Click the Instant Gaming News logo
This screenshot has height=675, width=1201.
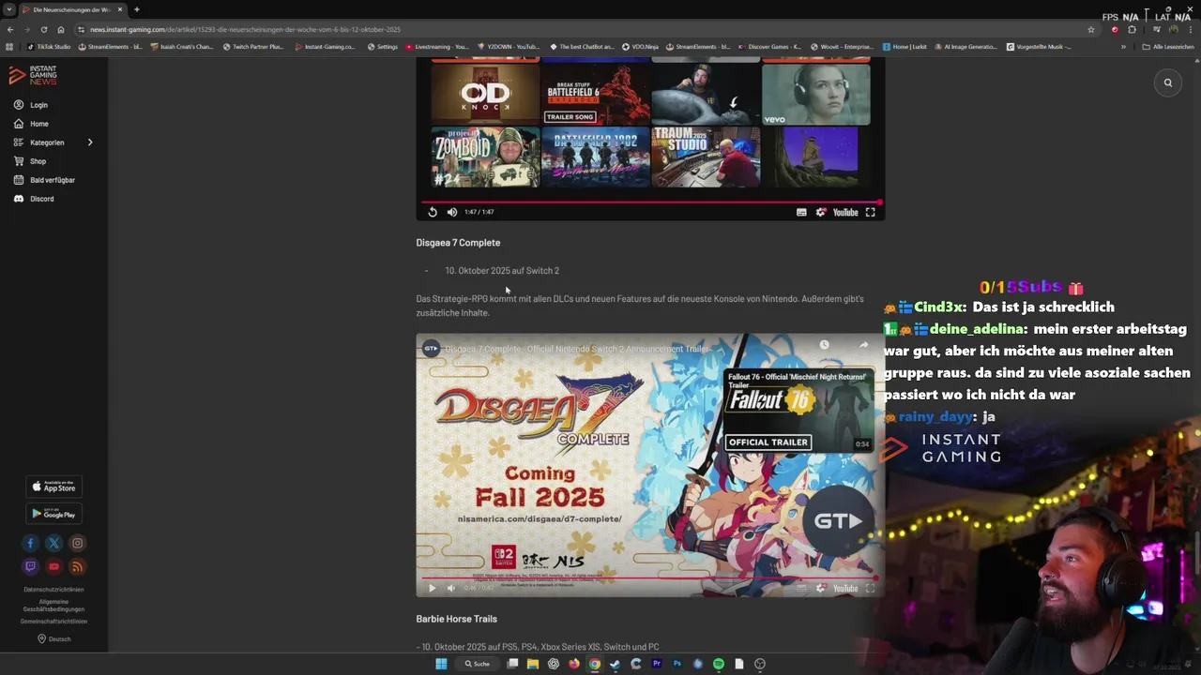click(33, 76)
